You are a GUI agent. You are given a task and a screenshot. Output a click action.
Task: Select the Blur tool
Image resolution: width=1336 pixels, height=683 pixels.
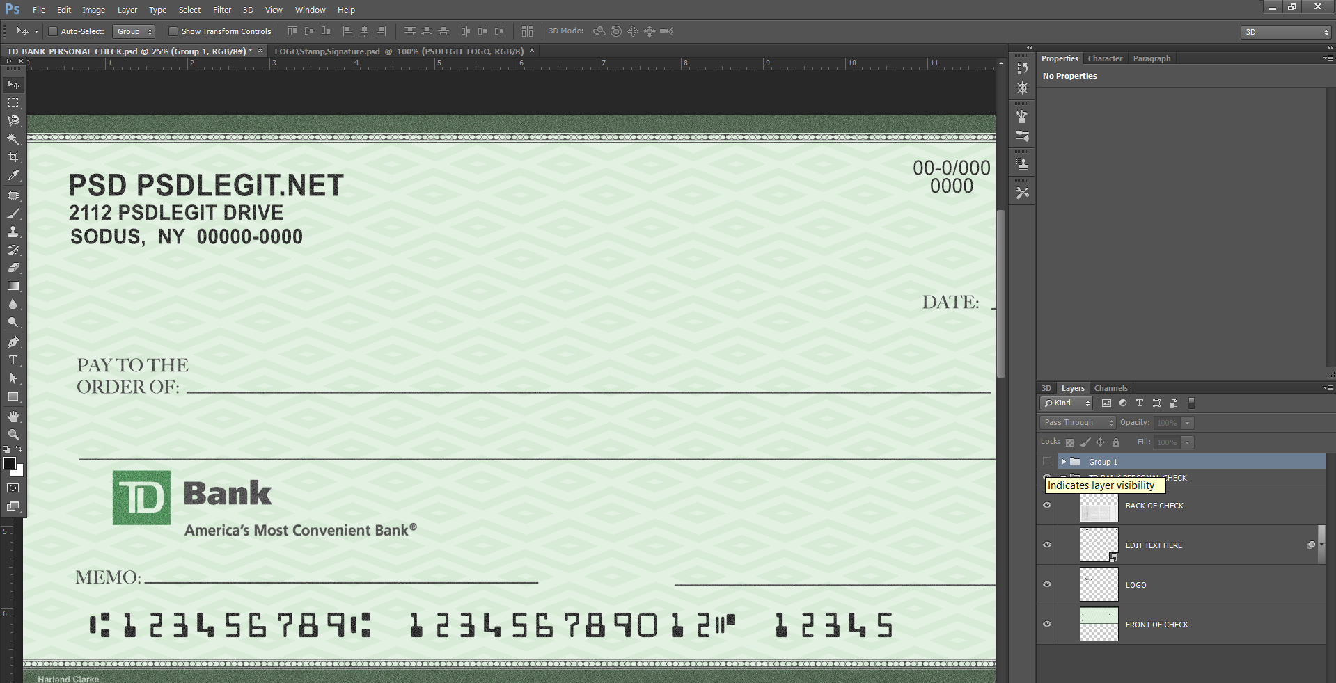pyautogui.click(x=13, y=304)
